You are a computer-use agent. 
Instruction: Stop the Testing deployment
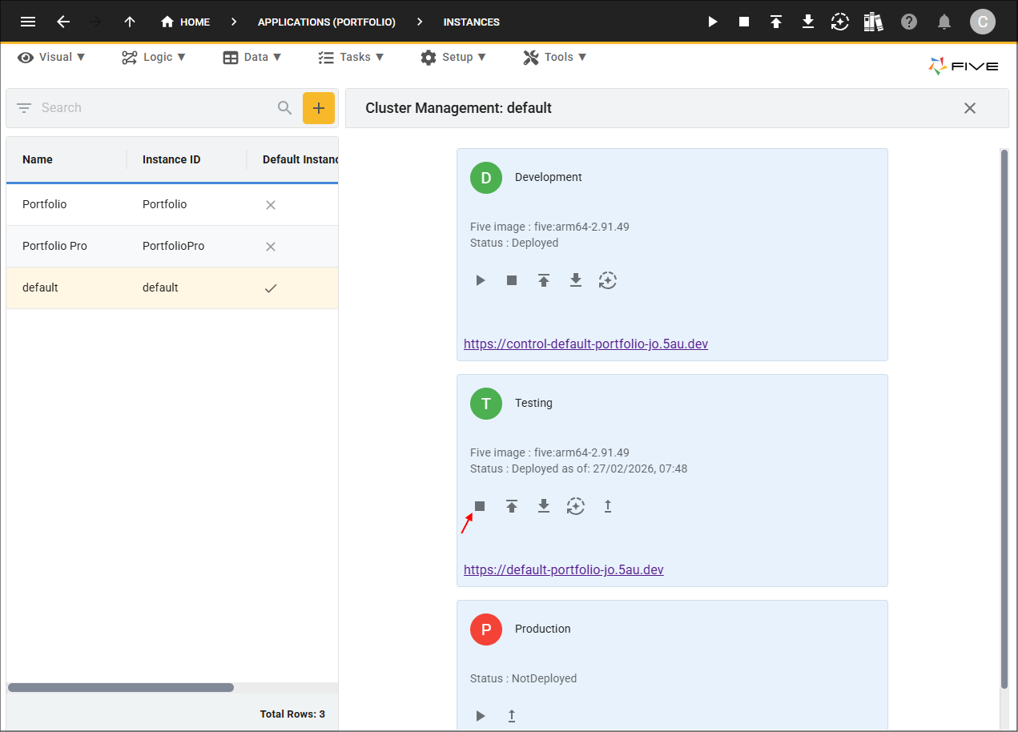pyautogui.click(x=480, y=506)
